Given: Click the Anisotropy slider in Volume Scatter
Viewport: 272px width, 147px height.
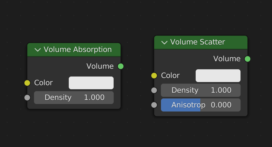Looking at the screenshot, I should (x=201, y=105).
